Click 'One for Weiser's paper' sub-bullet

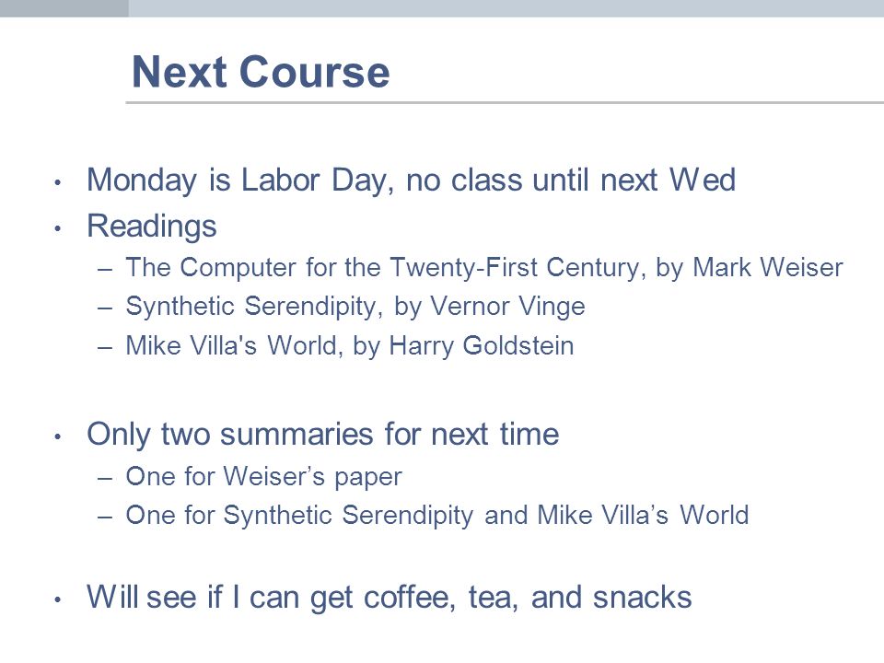pyautogui.click(x=264, y=477)
